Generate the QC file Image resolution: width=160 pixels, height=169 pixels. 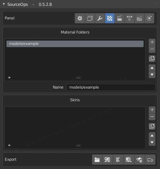[x=118, y=160]
